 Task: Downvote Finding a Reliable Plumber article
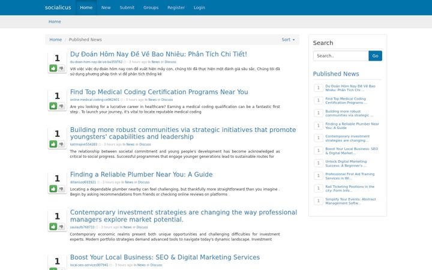pos(61,189)
